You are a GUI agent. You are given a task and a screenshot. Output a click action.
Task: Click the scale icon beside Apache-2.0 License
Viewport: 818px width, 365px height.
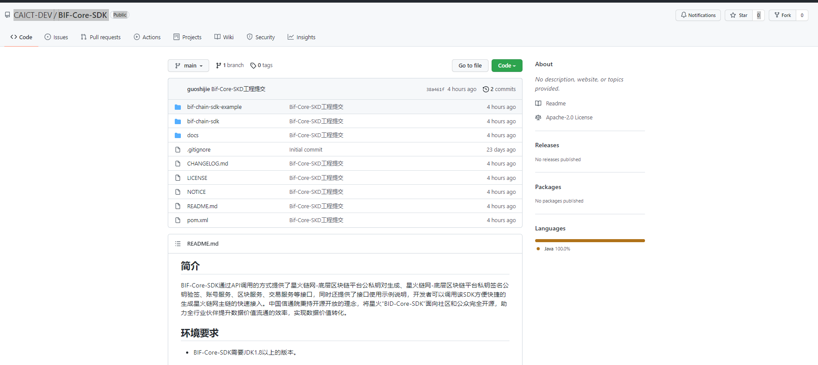point(538,118)
